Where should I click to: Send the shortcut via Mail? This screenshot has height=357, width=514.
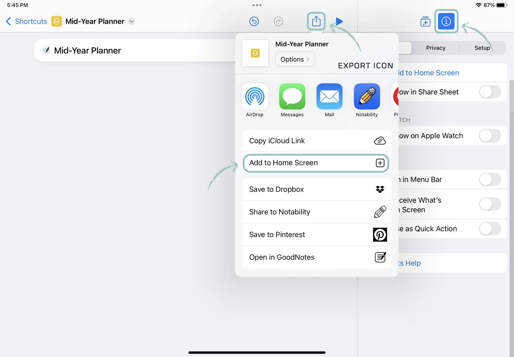pyautogui.click(x=329, y=100)
